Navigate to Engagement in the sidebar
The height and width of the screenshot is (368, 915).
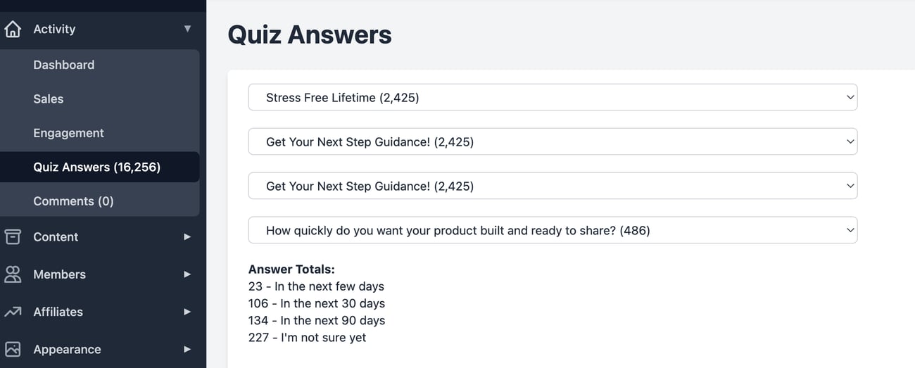(68, 133)
